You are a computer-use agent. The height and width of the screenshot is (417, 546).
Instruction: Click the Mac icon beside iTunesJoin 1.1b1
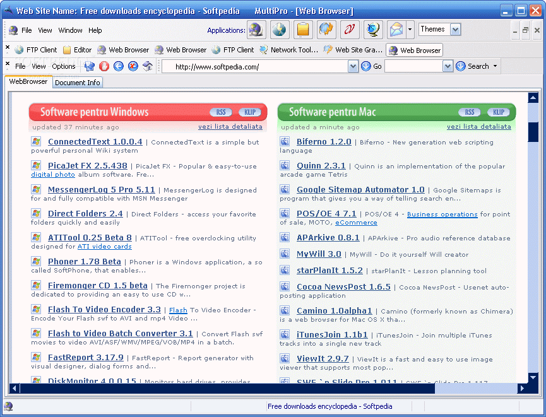coord(285,334)
